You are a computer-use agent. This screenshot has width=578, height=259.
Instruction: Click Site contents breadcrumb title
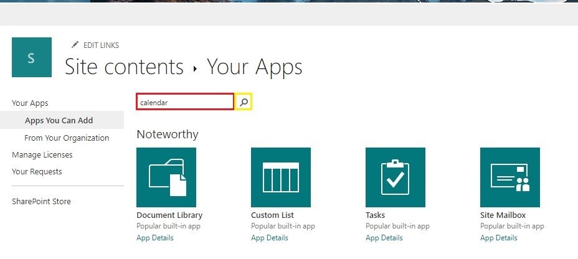point(124,67)
